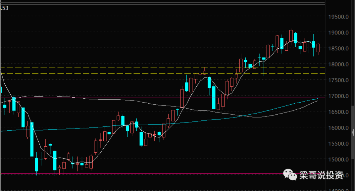Select the lower yellow dashed horizontal line
Viewport: 355px width, 191px height.
tap(163, 73)
